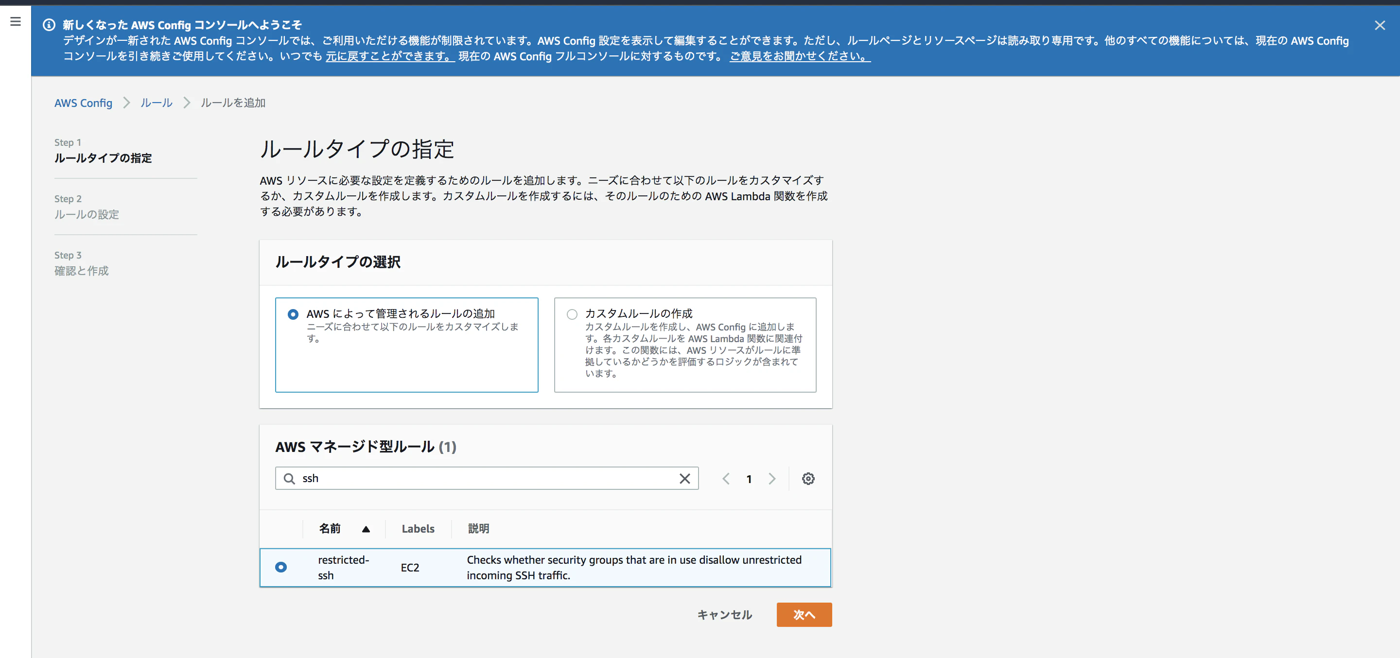Click the search magnifier icon
1400x658 pixels.
[289, 478]
